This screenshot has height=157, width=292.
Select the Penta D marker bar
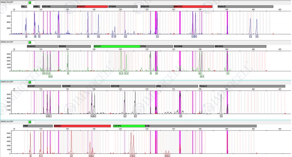(x=245, y=6)
